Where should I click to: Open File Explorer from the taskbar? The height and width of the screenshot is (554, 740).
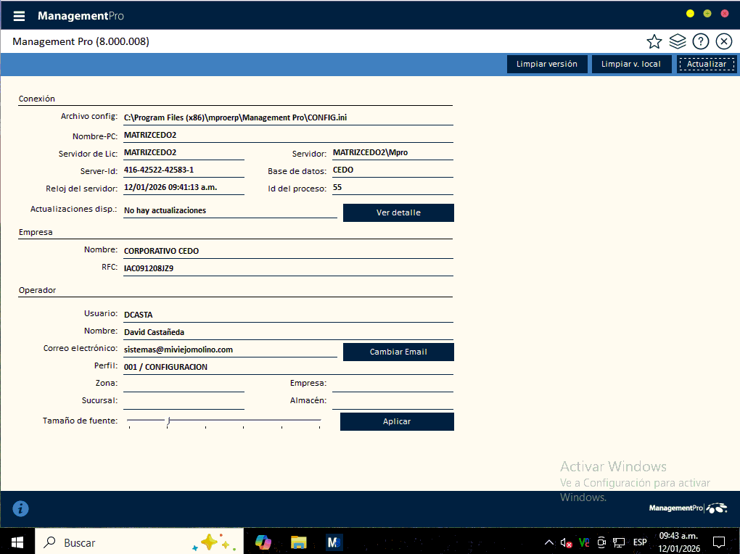click(x=299, y=542)
